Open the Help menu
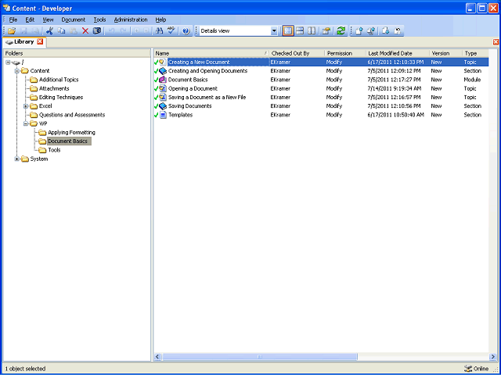The image size is (501, 375). [x=160, y=20]
